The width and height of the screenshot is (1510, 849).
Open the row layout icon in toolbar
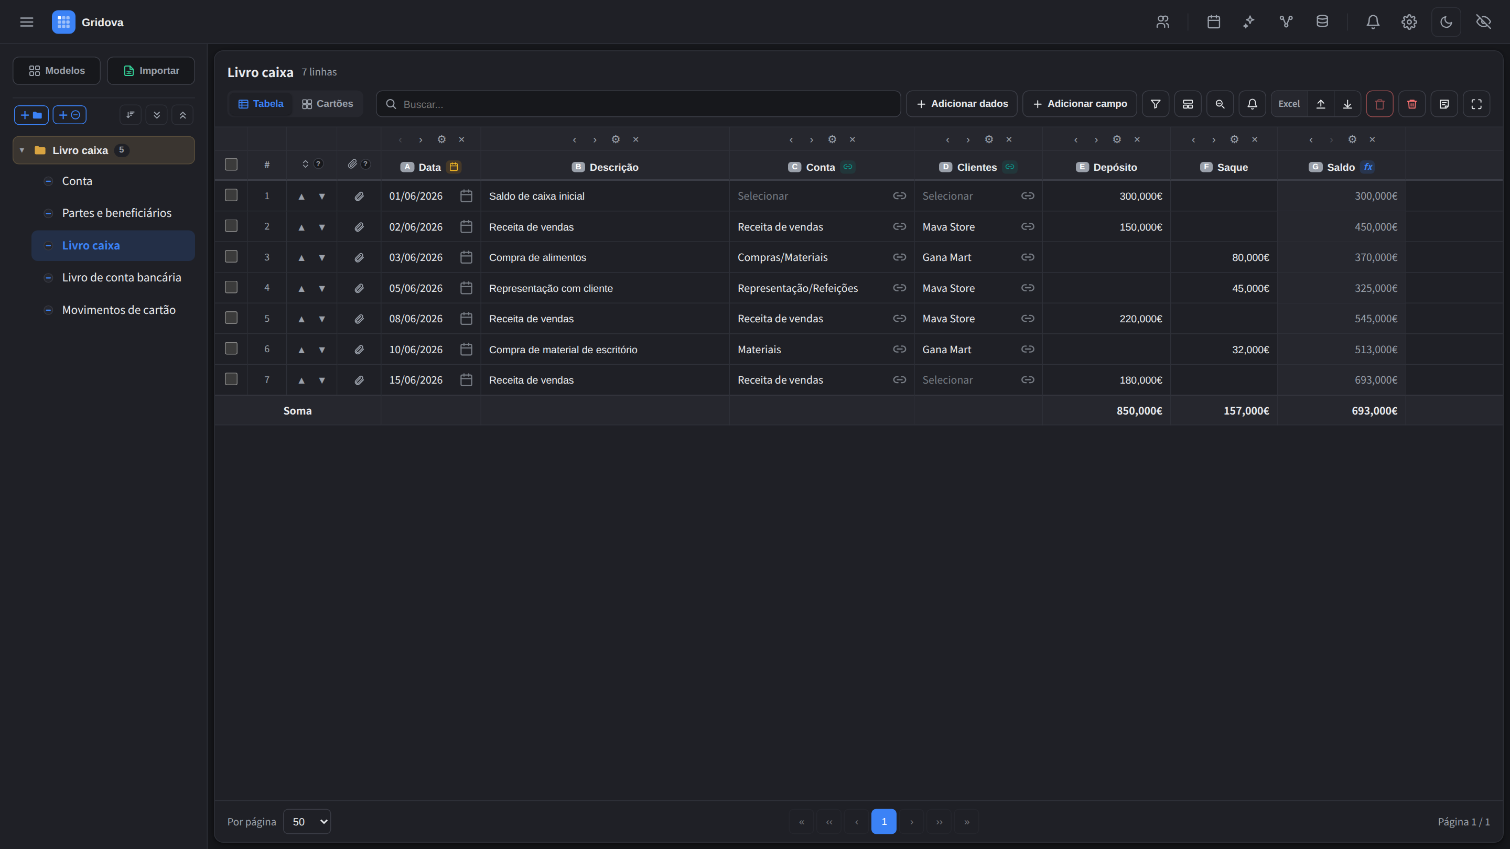click(1188, 104)
